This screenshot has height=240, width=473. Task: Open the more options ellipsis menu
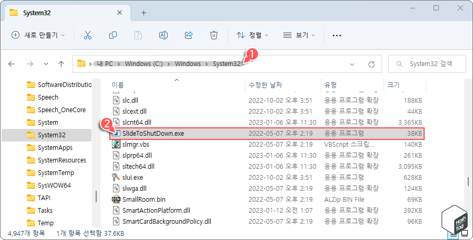click(x=337, y=36)
